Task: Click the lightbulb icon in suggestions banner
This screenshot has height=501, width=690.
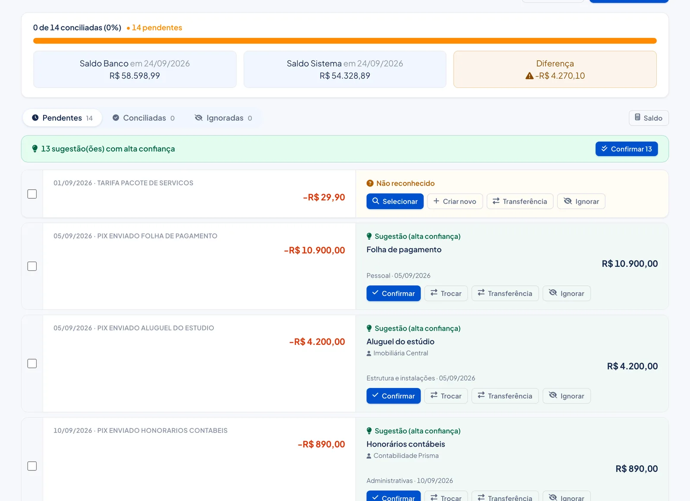Action: pyautogui.click(x=35, y=149)
